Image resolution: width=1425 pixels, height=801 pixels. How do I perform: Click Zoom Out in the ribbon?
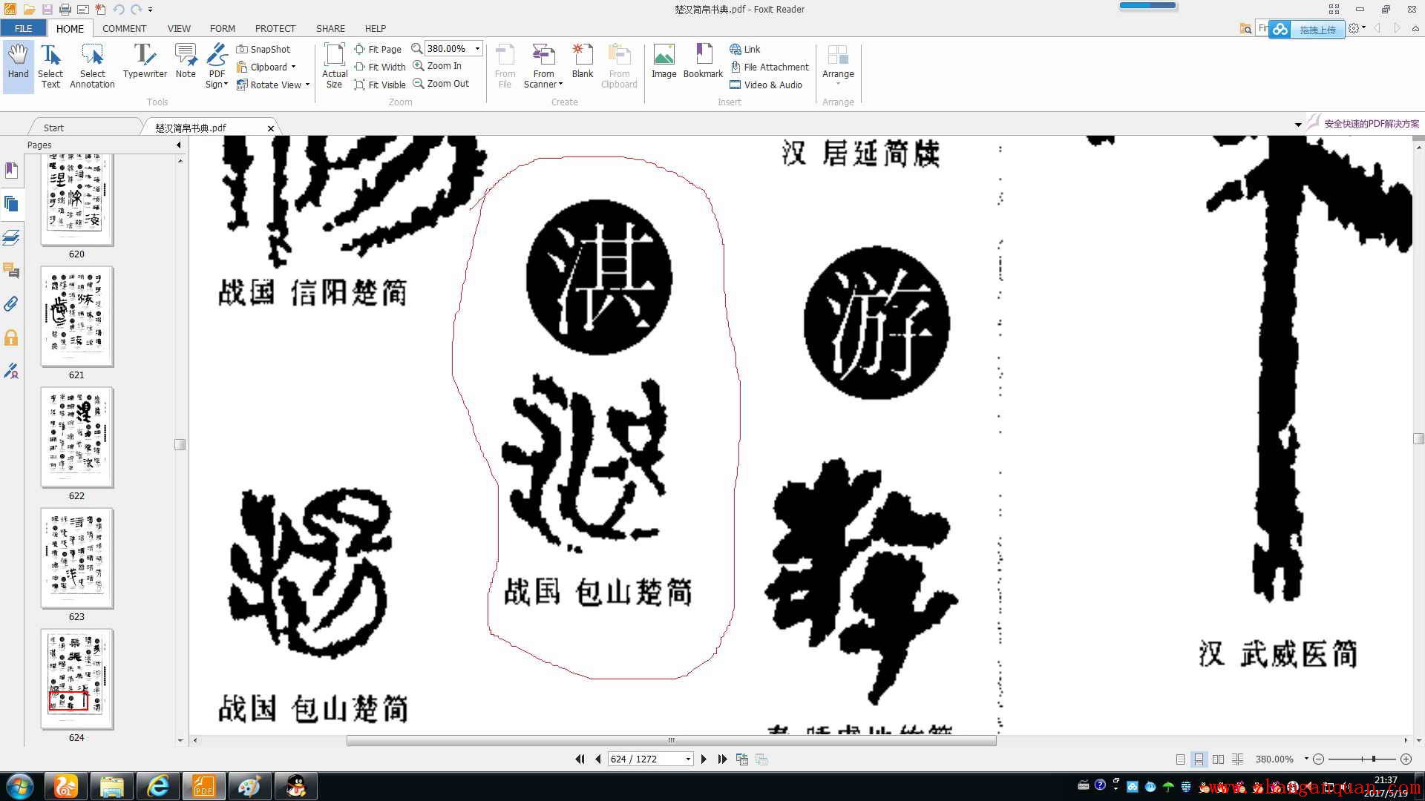pyautogui.click(x=441, y=84)
